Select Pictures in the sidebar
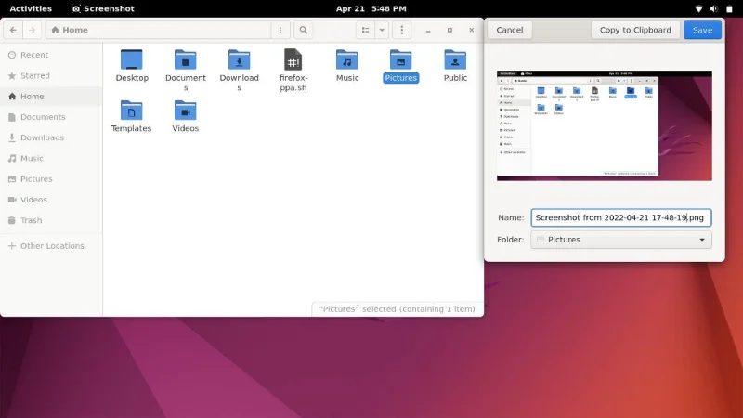This screenshot has height=418, width=743. 51,179
